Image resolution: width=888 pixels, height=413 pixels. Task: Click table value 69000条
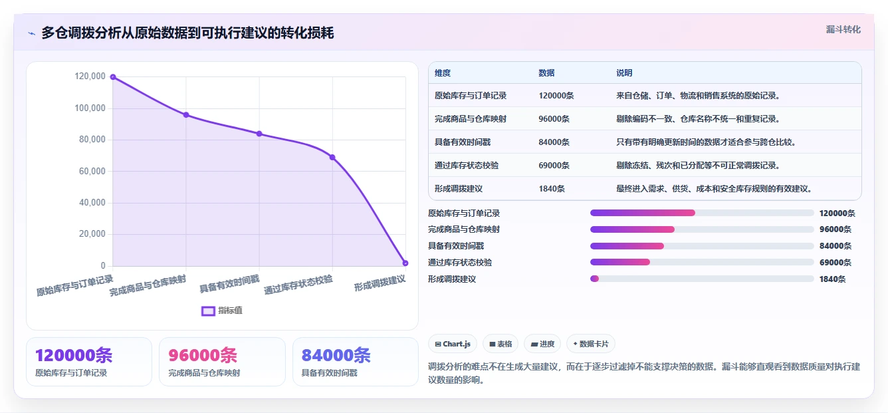[x=554, y=166]
